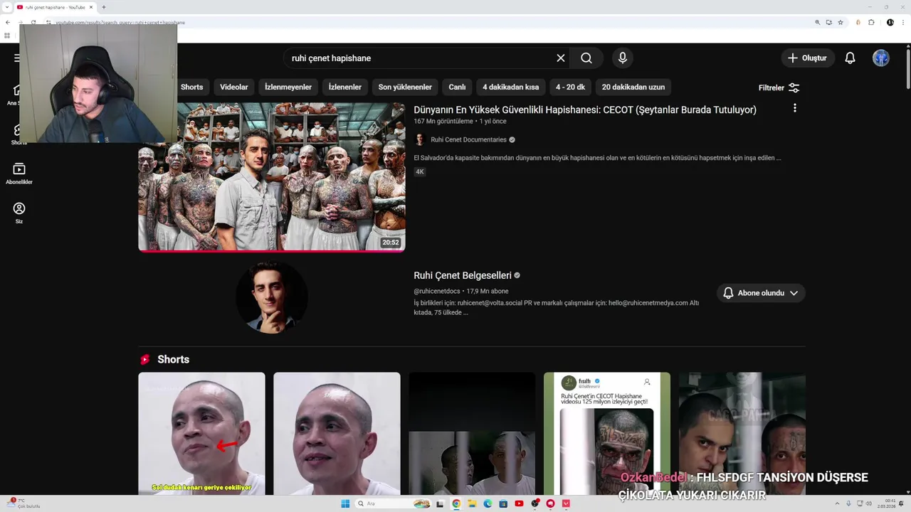Image resolution: width=911 pixels, height=512 pixels.
Task: Click the magnifier search button
Action: (586, 58)
